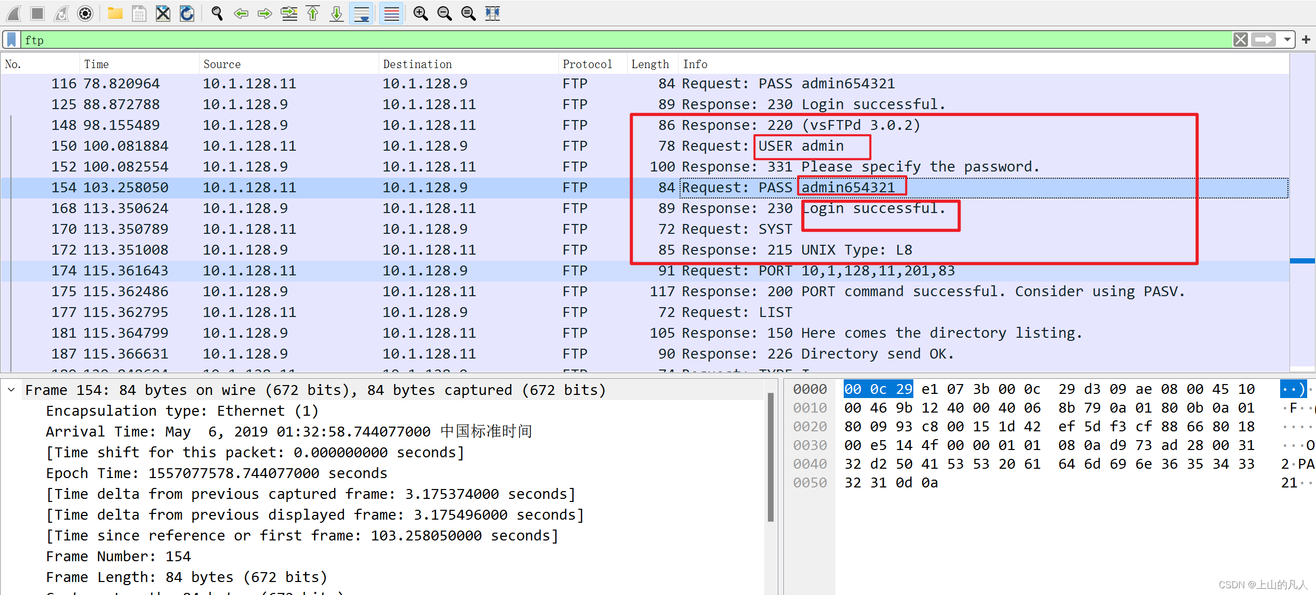
Task: Reload this capture file
Action: point(187,13)
